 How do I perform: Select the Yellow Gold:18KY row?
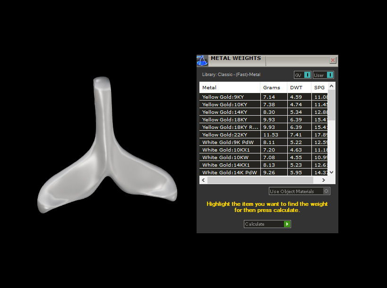coord(264,119)
